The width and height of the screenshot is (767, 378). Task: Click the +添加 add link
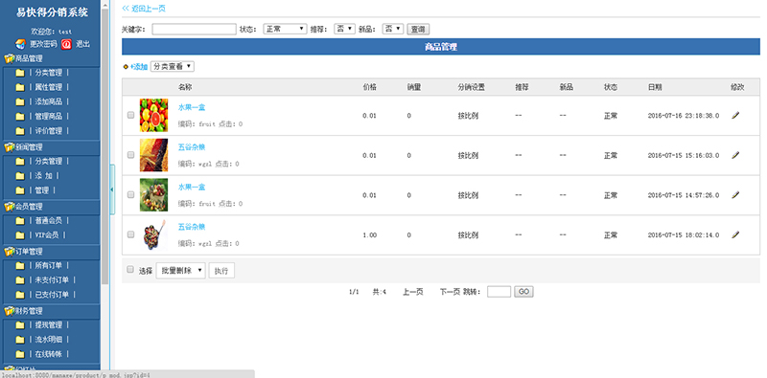pos(138,67)
